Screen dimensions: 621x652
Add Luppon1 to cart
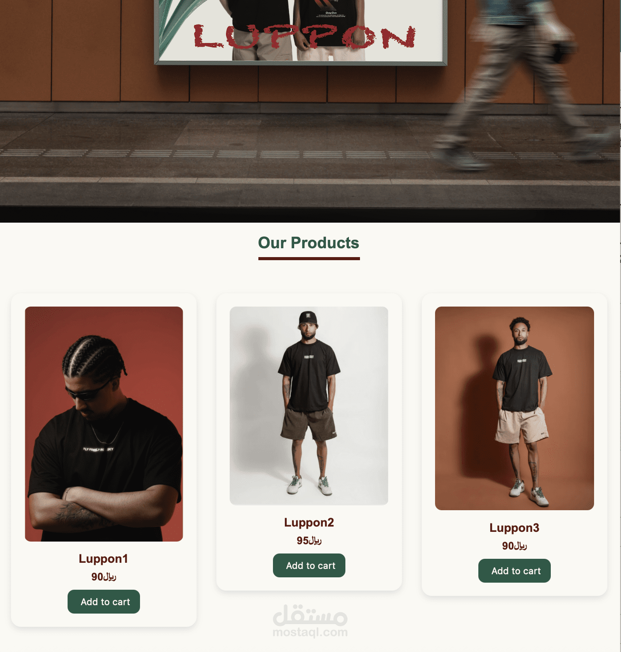pos(104,602)
